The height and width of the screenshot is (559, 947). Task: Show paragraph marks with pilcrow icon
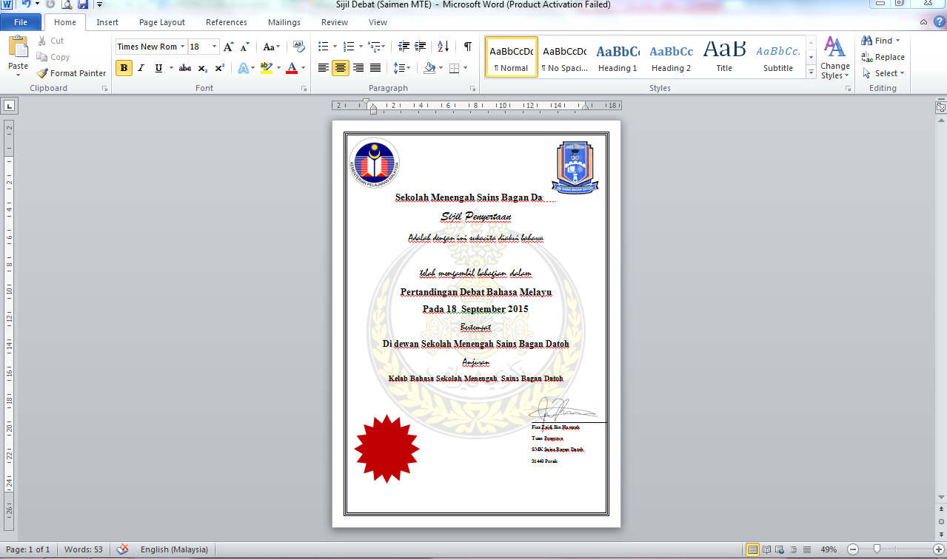coord(467,47)
